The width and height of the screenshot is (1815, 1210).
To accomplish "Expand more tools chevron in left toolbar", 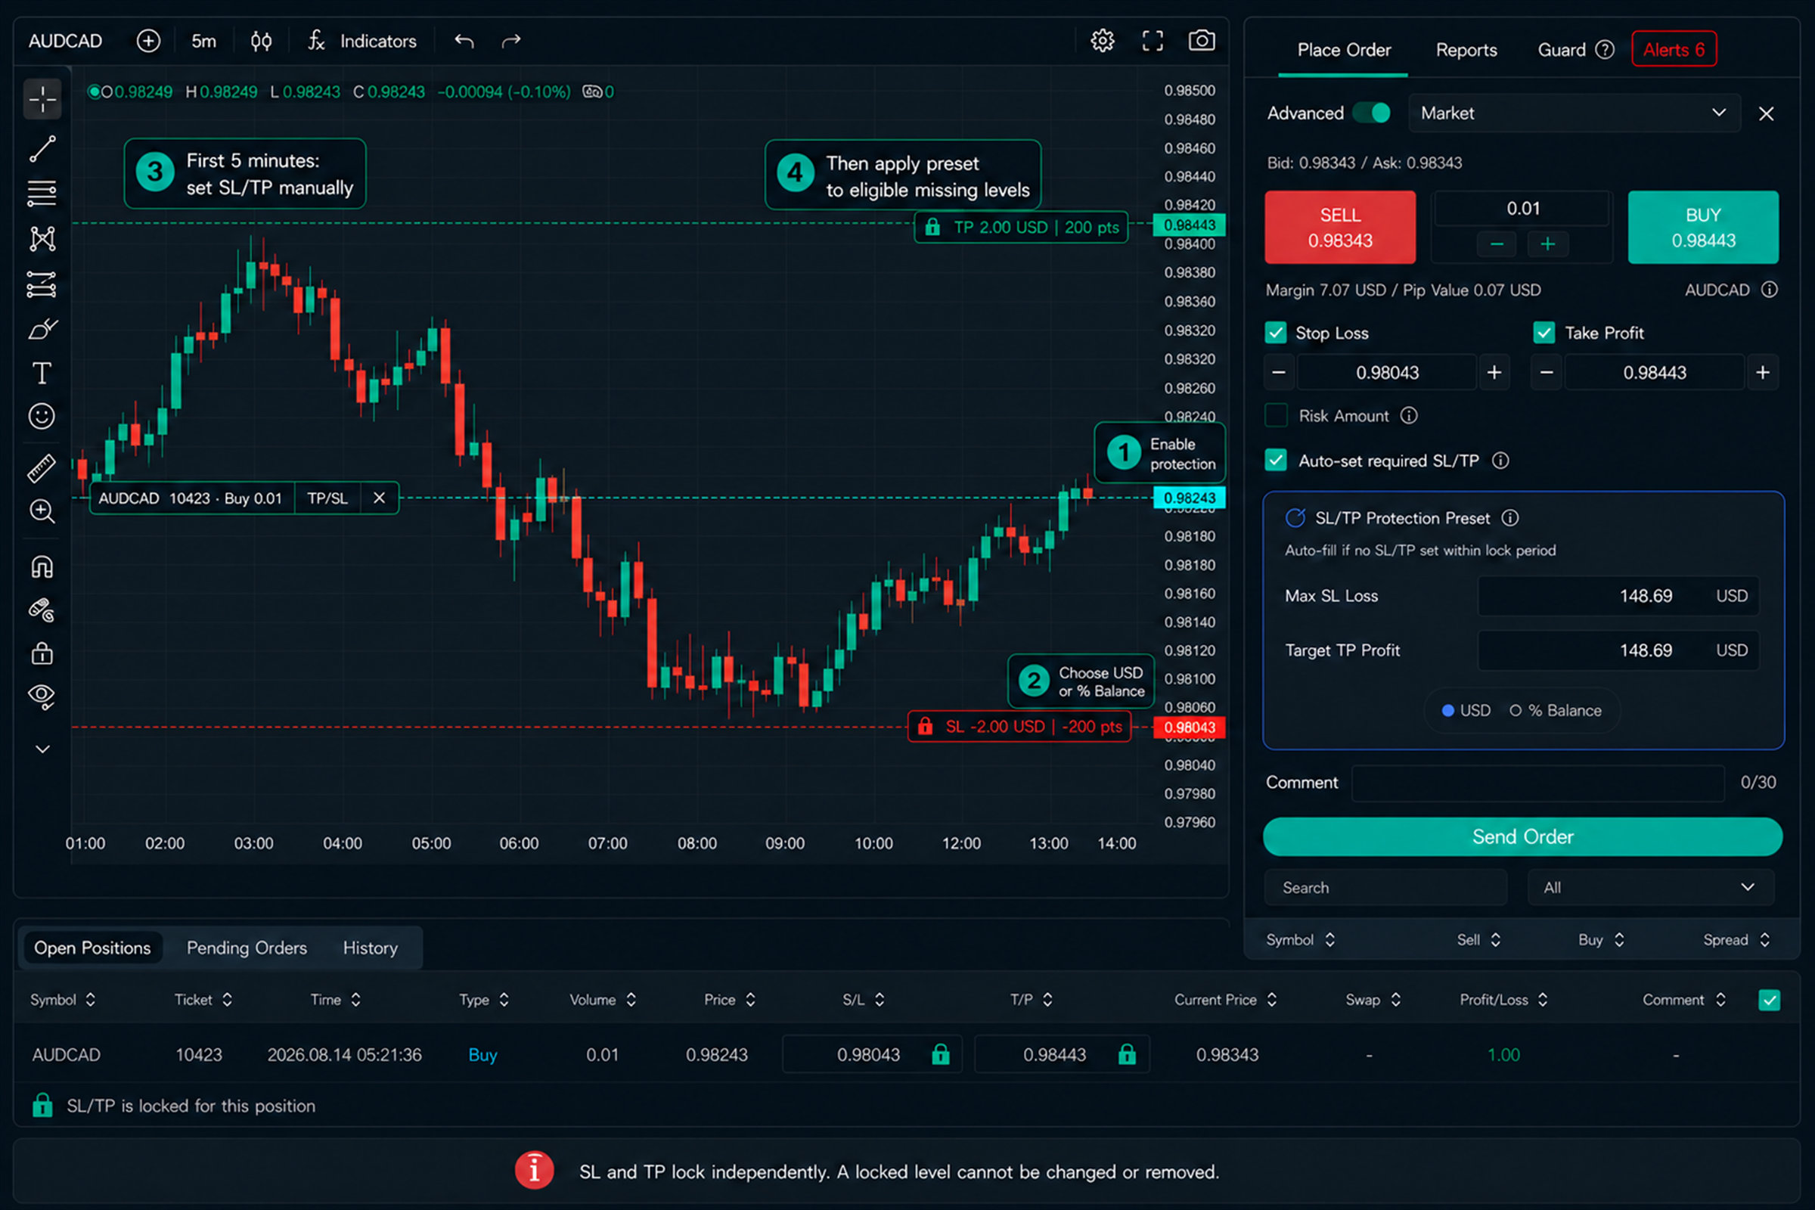I will pyautogui.click(x=42, y=749).
